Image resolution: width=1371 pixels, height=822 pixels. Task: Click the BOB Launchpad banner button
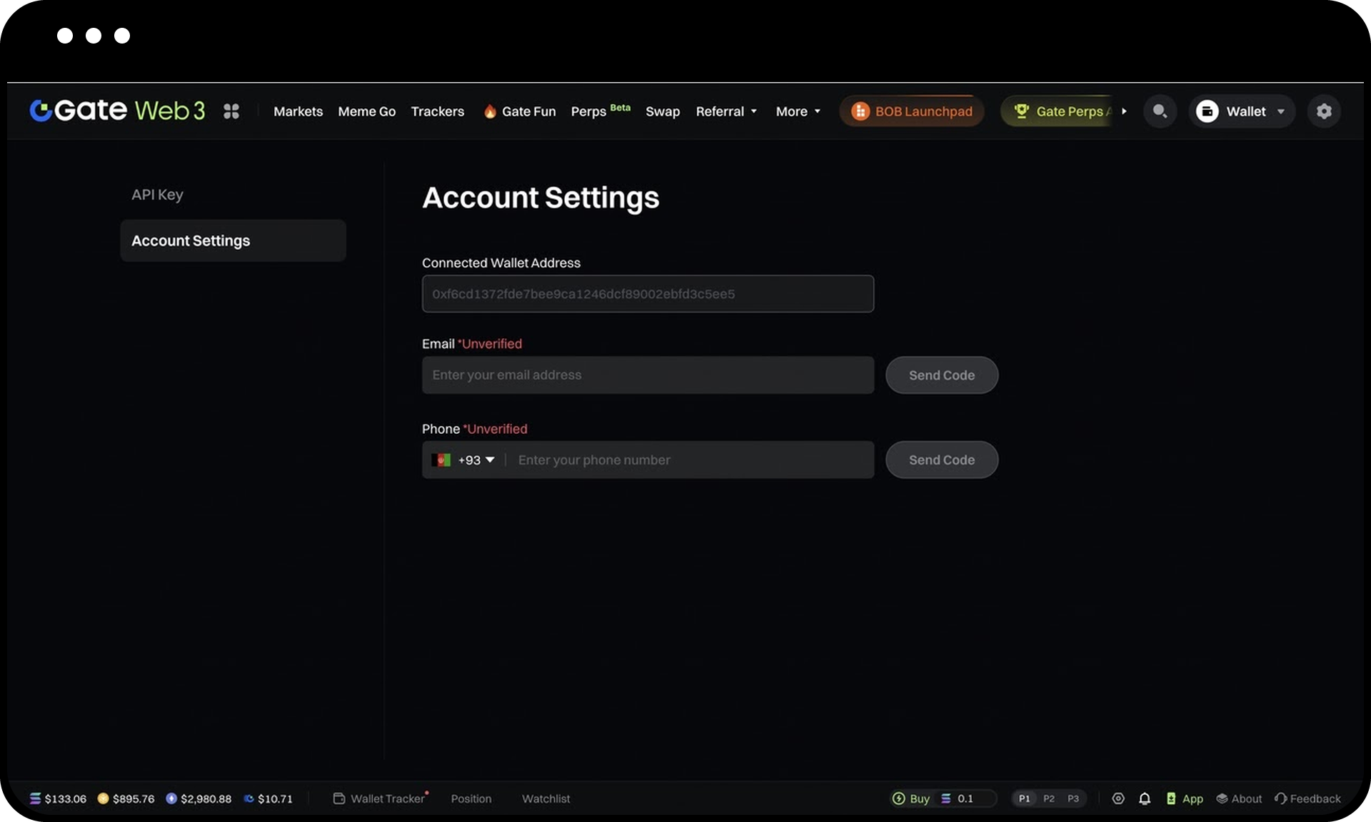click(x=912, y=111)
